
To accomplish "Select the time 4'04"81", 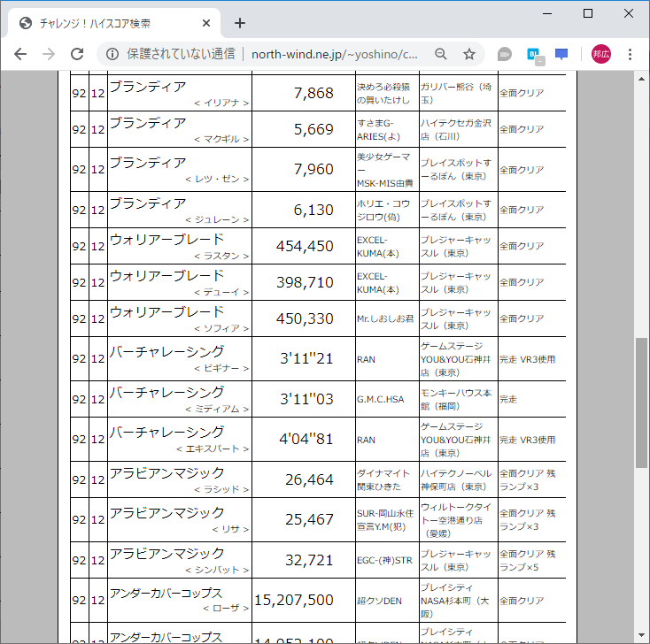I will pos(306,439).
